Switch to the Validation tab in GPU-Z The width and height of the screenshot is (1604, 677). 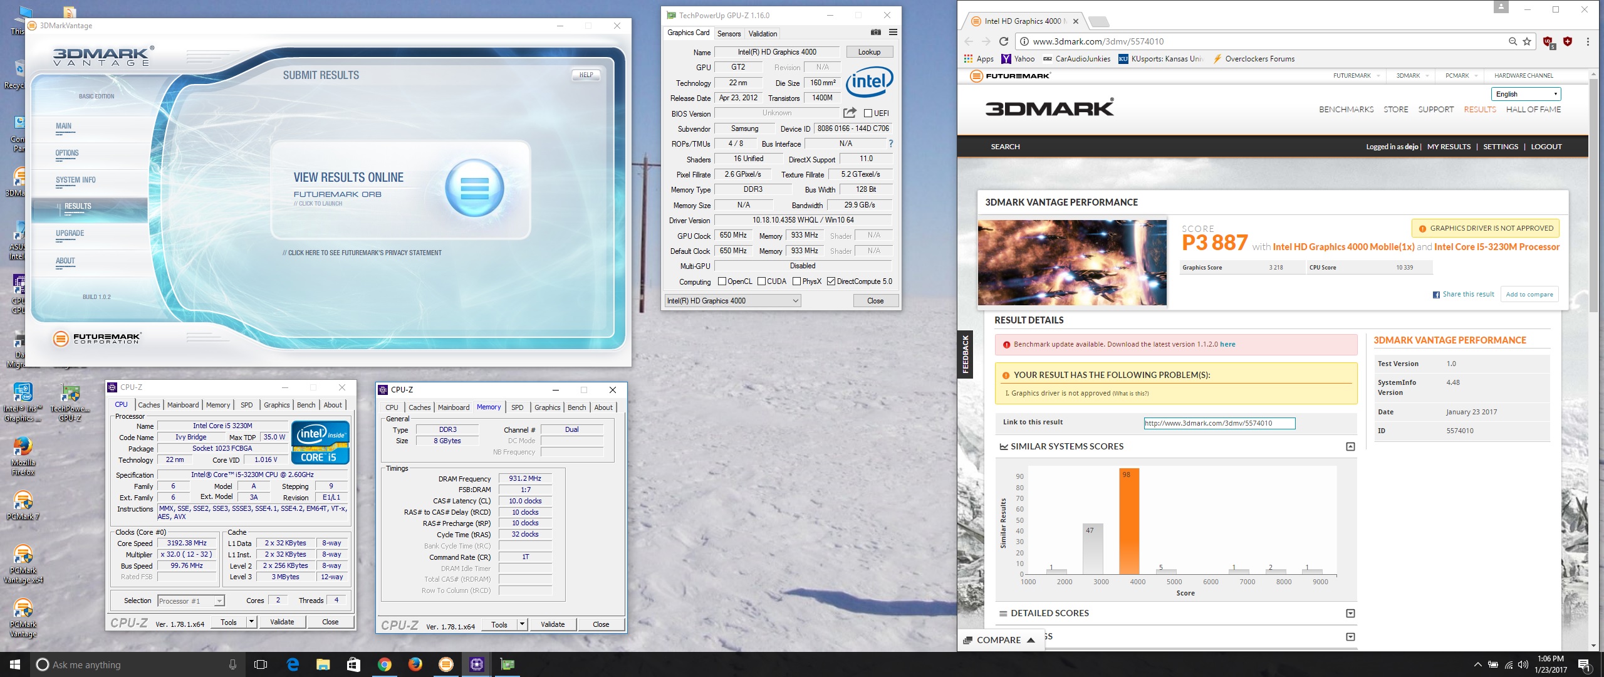(x=763, y=34)
